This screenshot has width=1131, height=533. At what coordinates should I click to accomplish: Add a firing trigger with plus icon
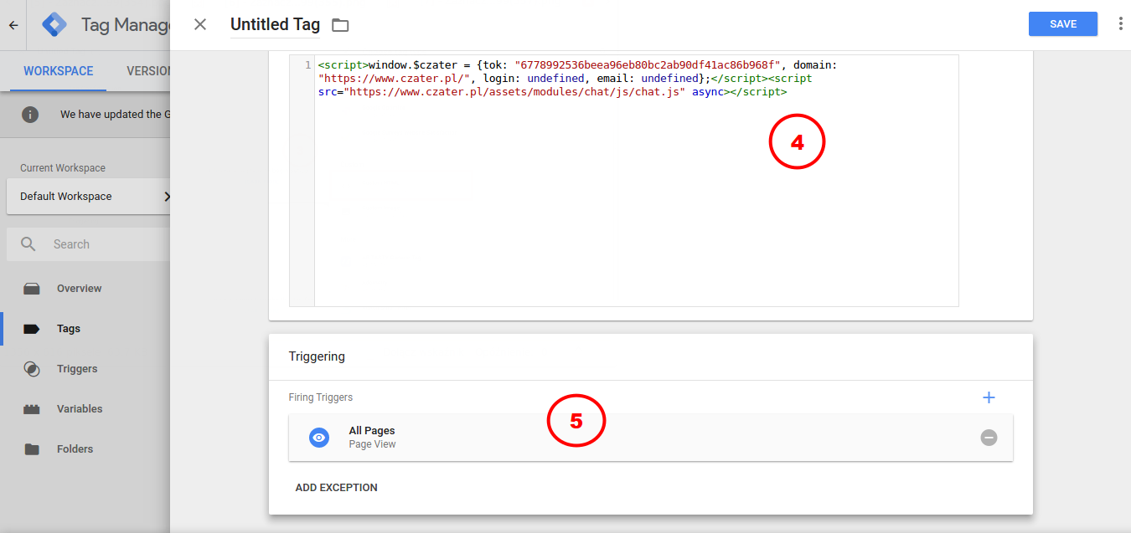tap(989, 397)
